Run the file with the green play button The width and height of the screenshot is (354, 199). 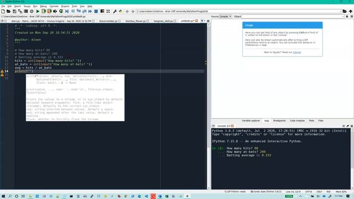38,11
